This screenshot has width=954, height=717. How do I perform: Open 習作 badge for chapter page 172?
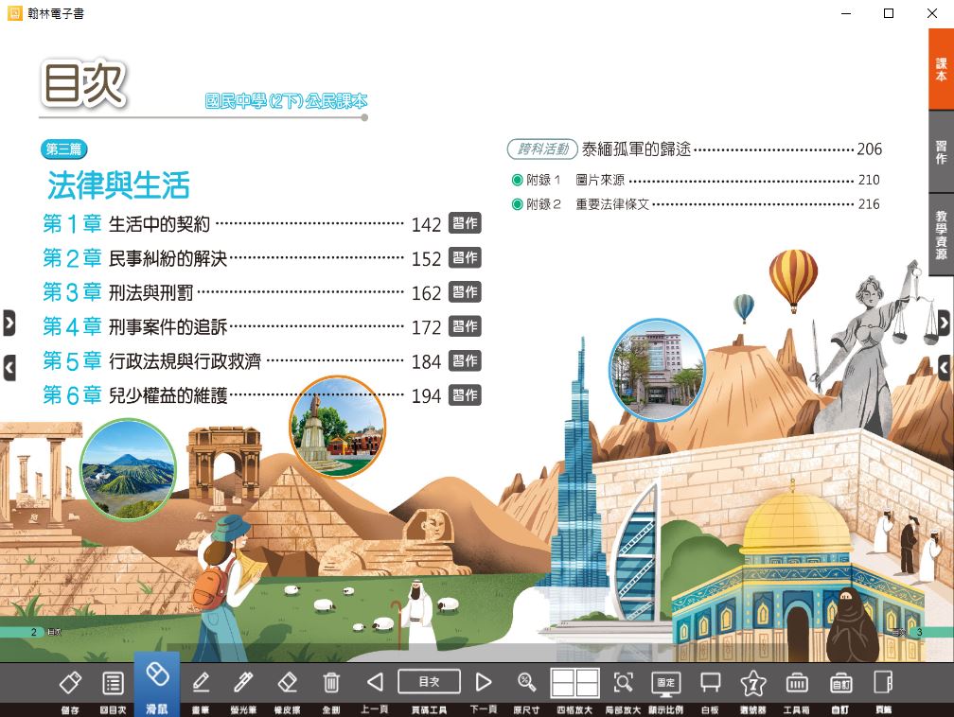tap(465, 326)
